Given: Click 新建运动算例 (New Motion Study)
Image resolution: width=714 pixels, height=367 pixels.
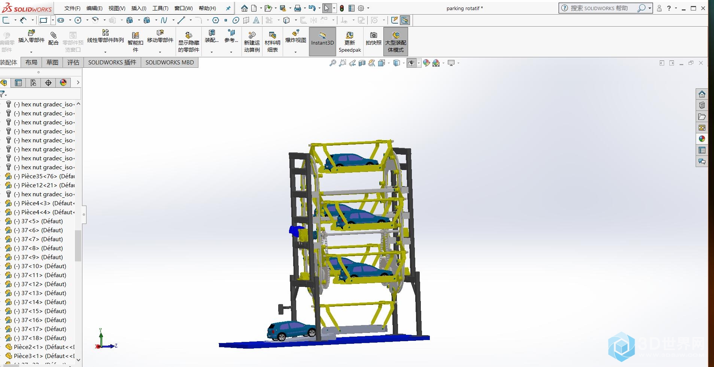Looking at the screenshot, I should [252, 42].
